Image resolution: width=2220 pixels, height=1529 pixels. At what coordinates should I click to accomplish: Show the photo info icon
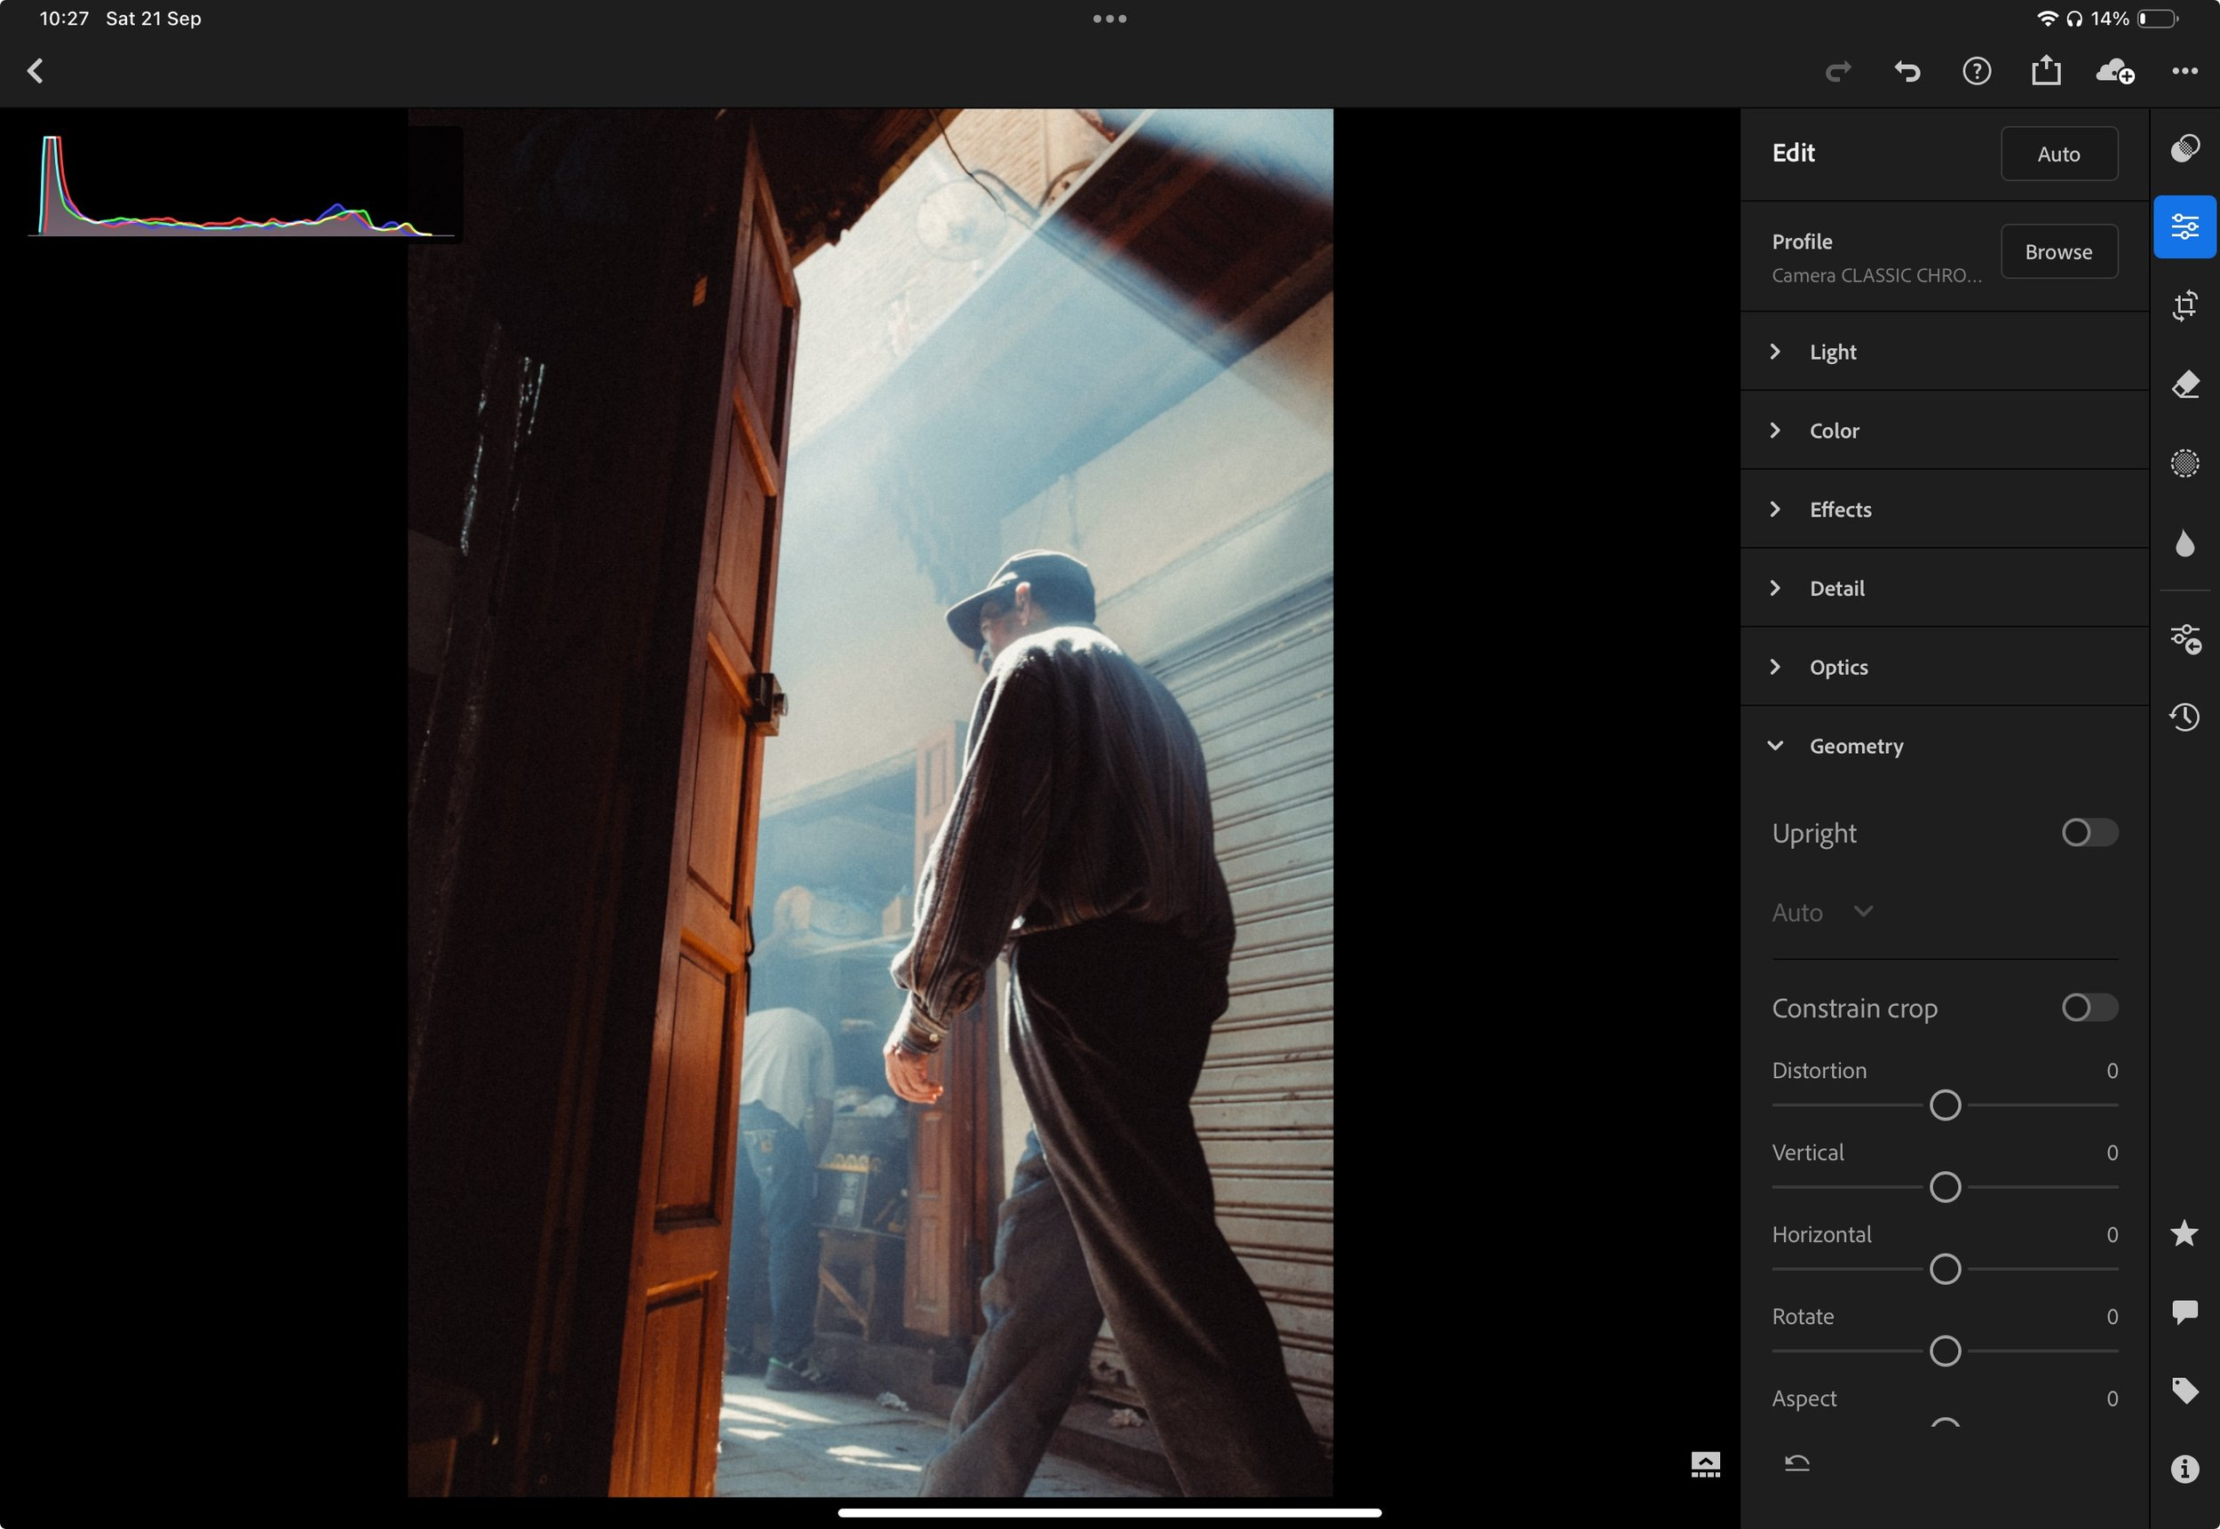pos(2184,1469)
